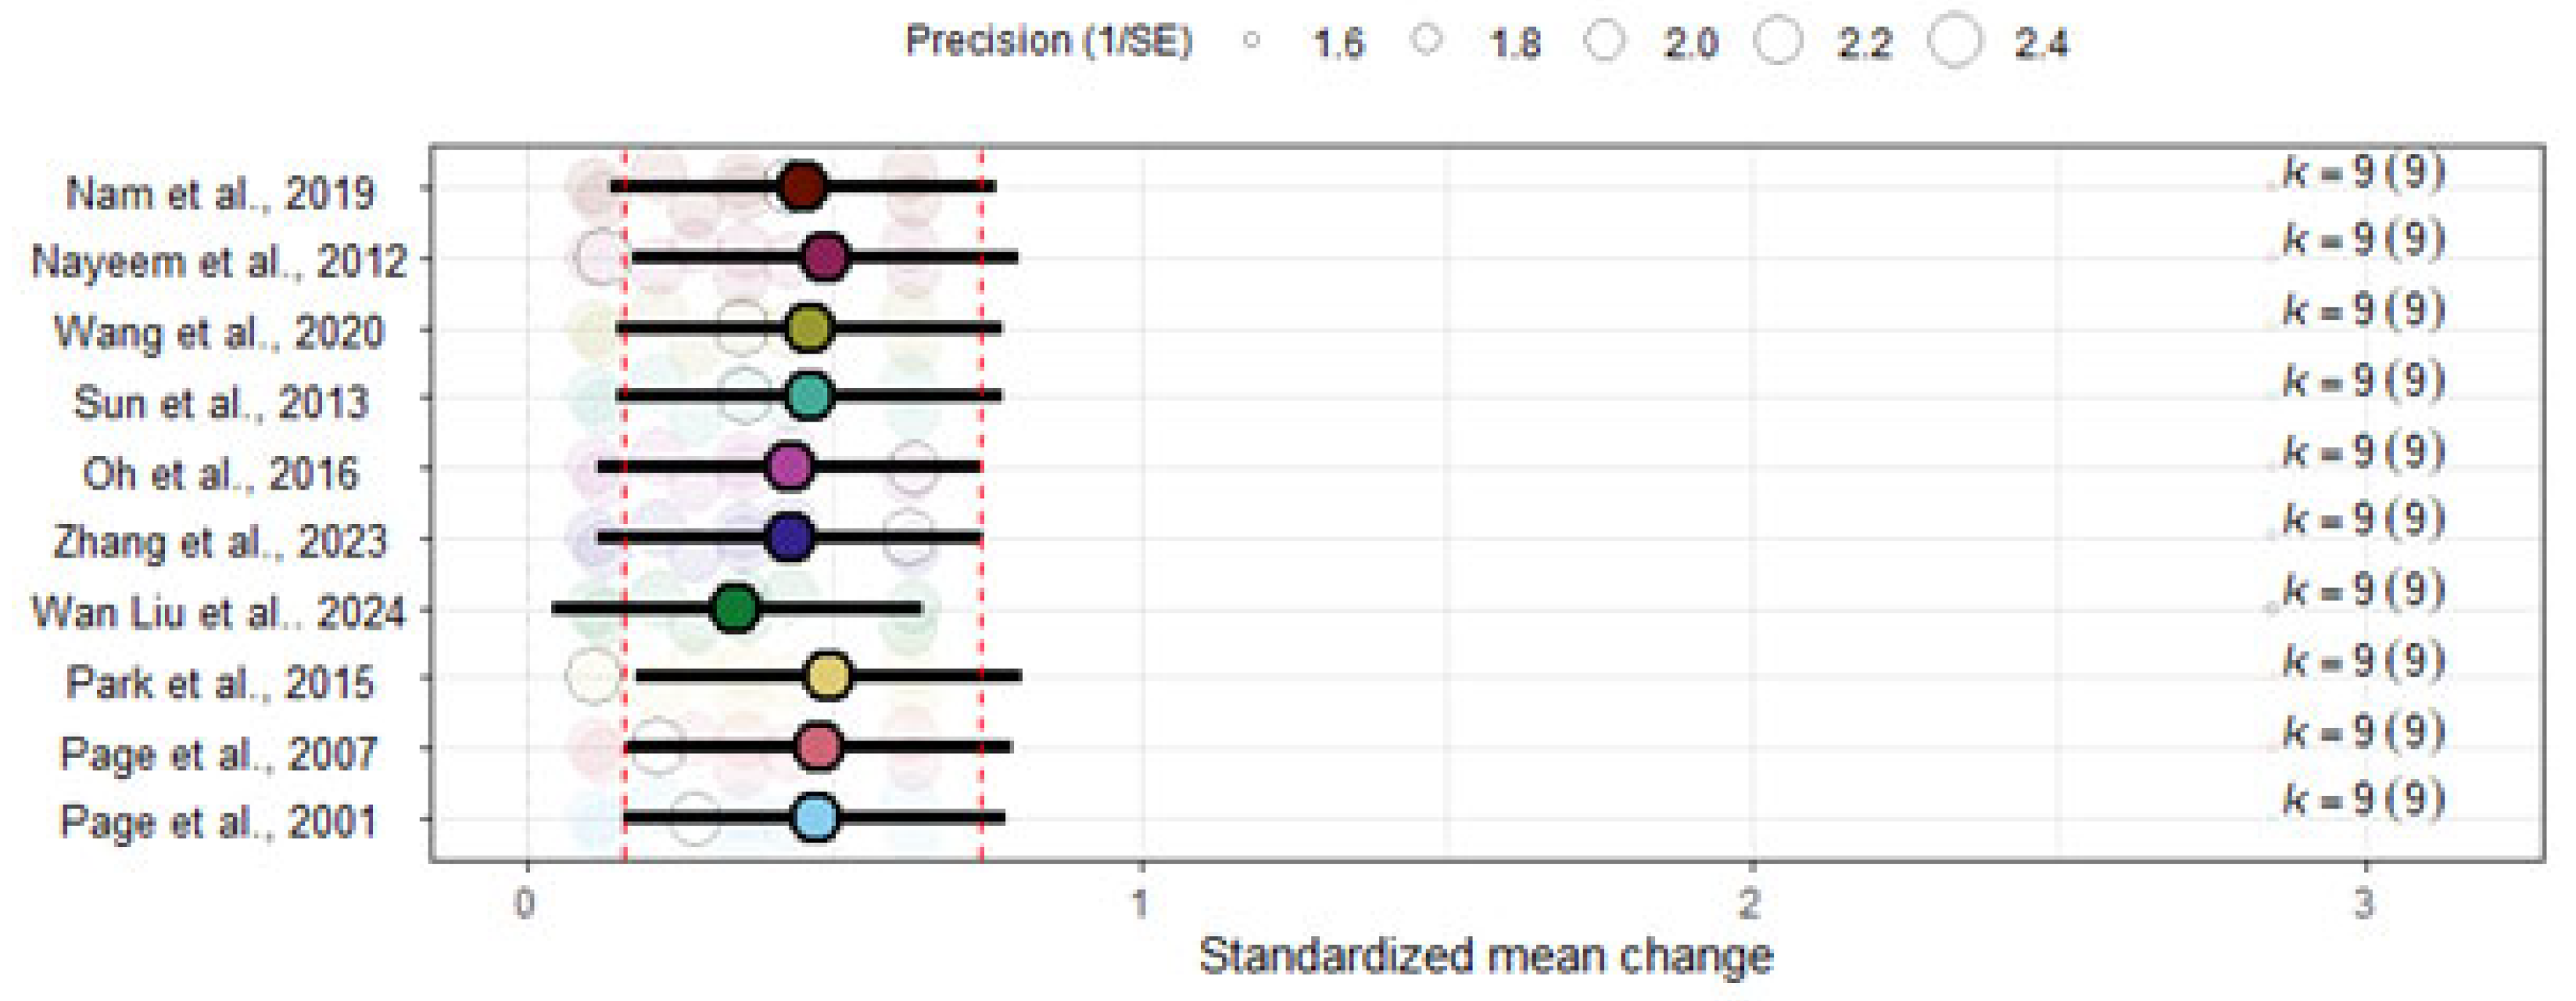Click the "Nayeem et al., 2012" axis label

click(x=220, y=262)
